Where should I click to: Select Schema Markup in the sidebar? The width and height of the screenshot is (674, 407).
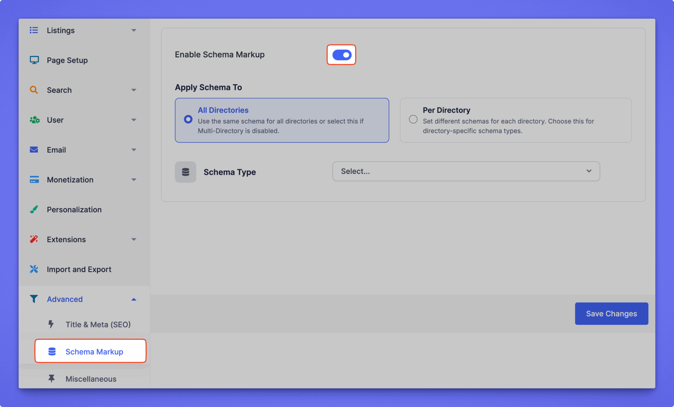(94, 352)
